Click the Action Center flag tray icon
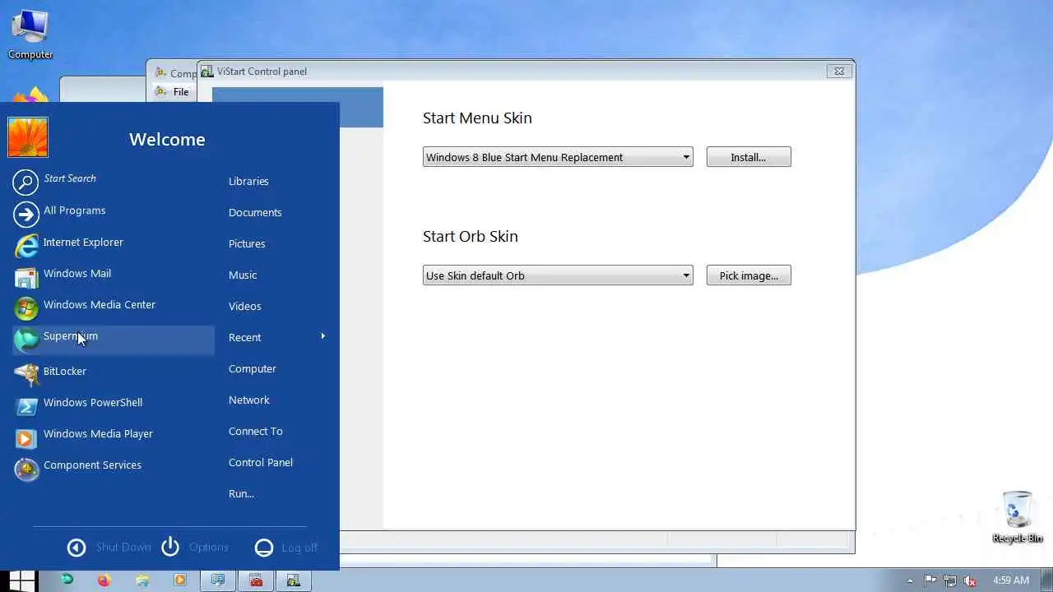The width and height of the screenshot is (1053, 592). [930, 580]
